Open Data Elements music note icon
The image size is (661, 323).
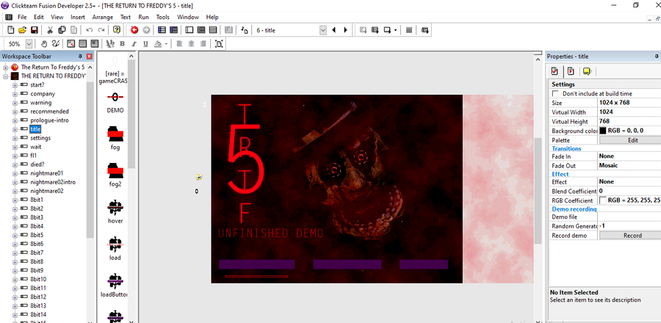[244, 30]
